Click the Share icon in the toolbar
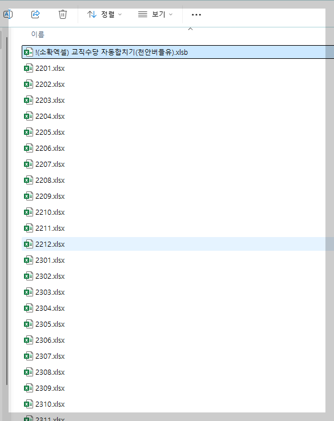 pyautogui.click(x=35, y=14)
